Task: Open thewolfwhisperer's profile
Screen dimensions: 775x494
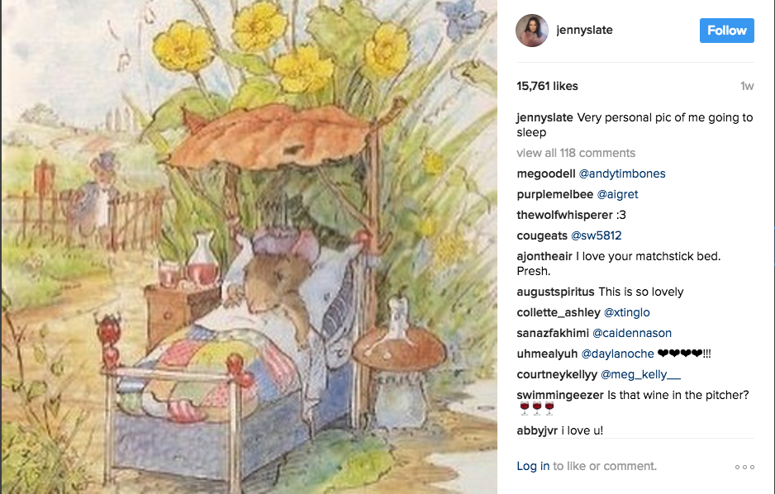Action: click(x=564, y=216)
